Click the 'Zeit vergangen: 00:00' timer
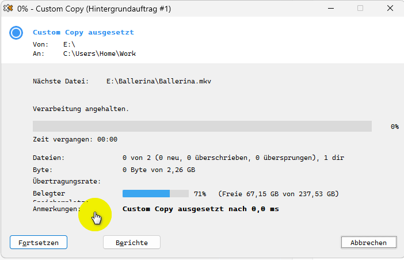This screenshot has width=404, height=260. [75, 139]
